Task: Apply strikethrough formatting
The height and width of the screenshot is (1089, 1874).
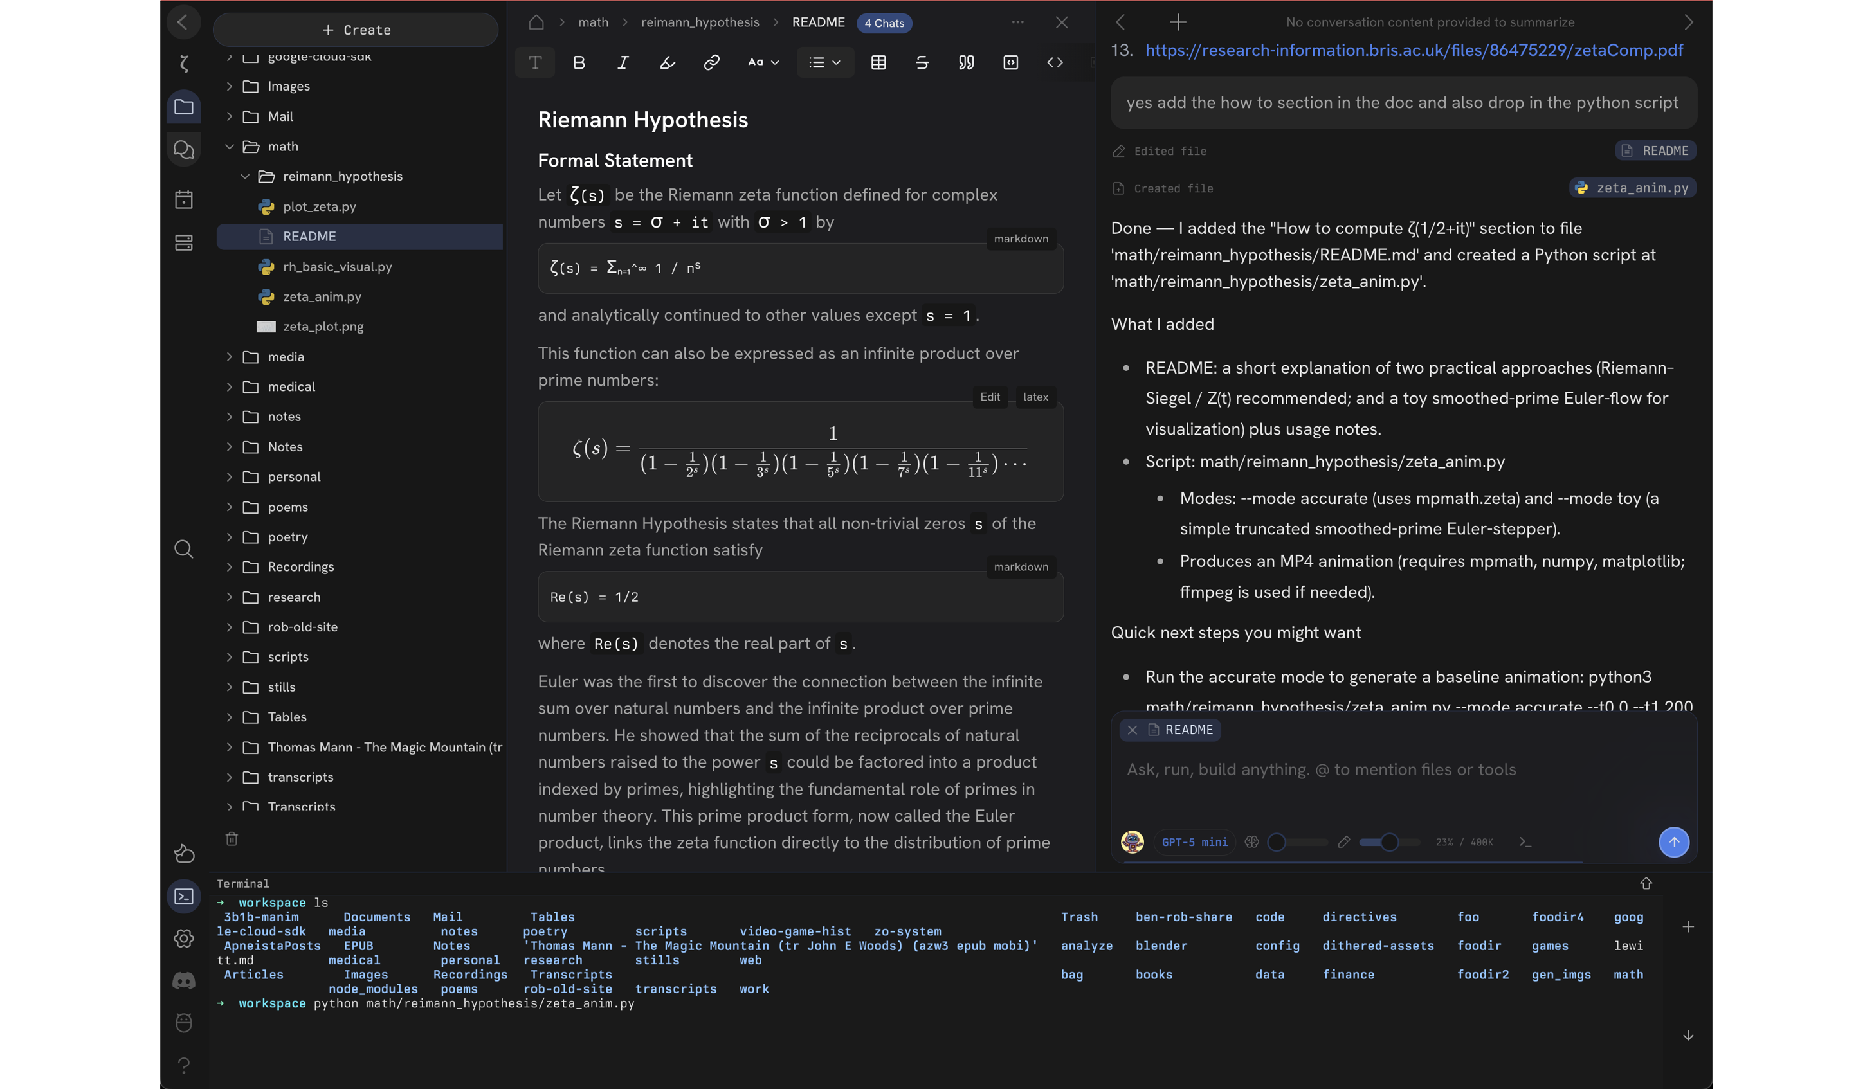Action: [x=922, y=62]
